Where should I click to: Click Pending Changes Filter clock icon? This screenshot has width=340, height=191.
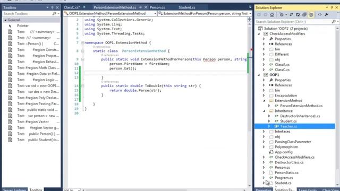coord(282,15)
